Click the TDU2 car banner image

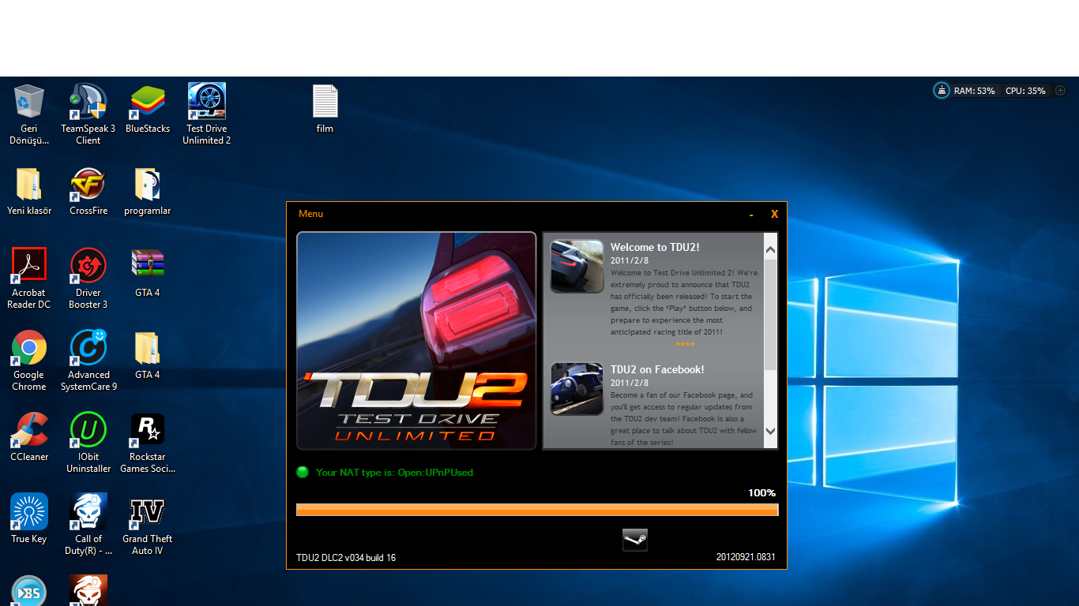pyautogui.click(x=416, y=341)
